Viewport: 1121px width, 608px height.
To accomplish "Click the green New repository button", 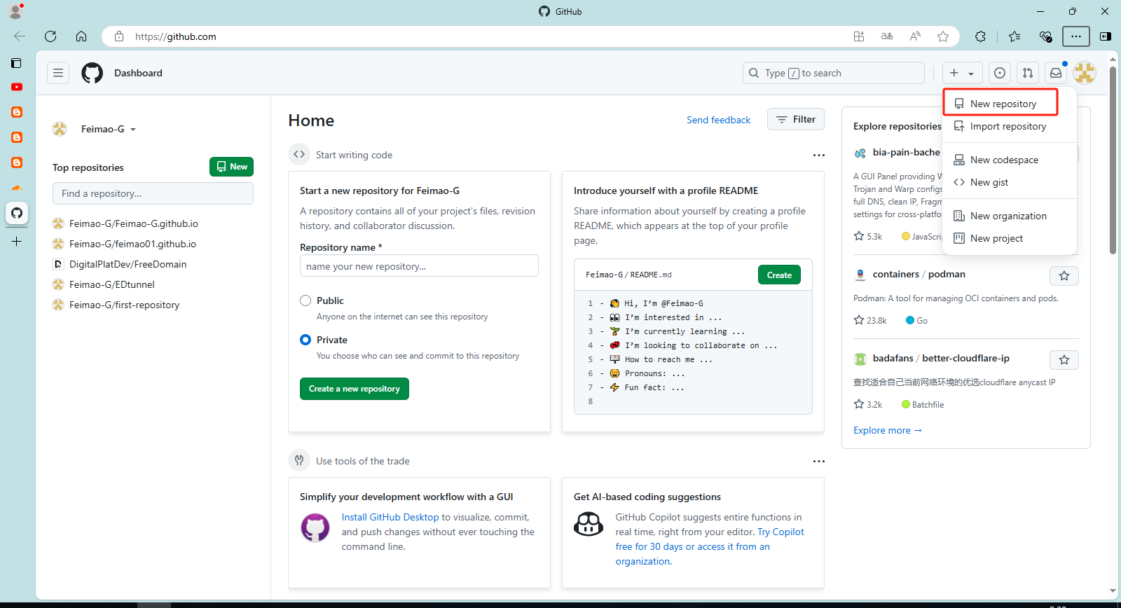I will (231, 167).
